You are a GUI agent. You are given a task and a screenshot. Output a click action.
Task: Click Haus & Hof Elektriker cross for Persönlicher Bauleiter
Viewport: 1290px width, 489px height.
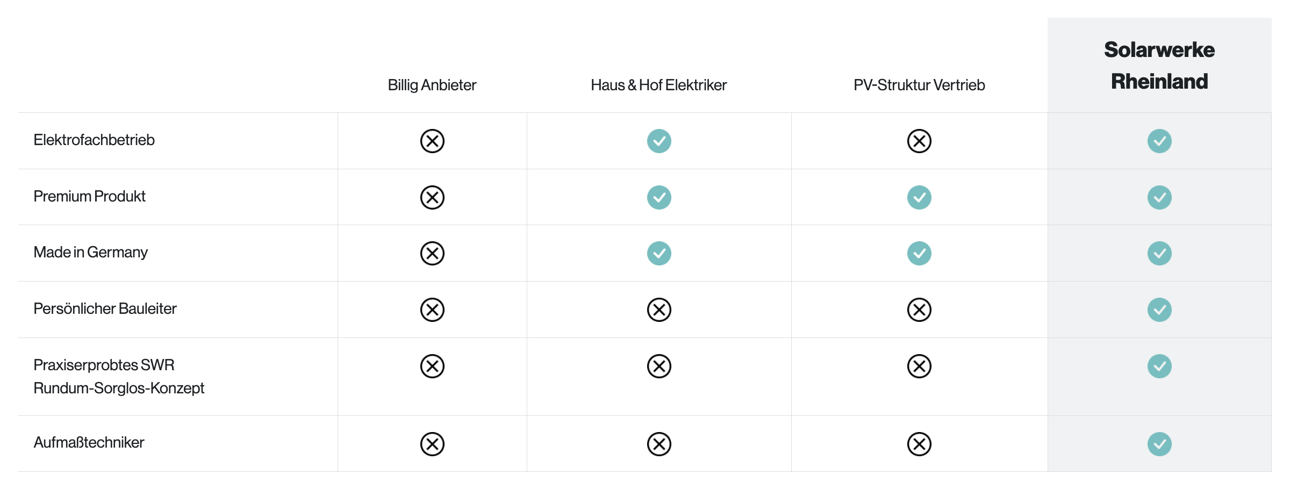coord(659,310)
